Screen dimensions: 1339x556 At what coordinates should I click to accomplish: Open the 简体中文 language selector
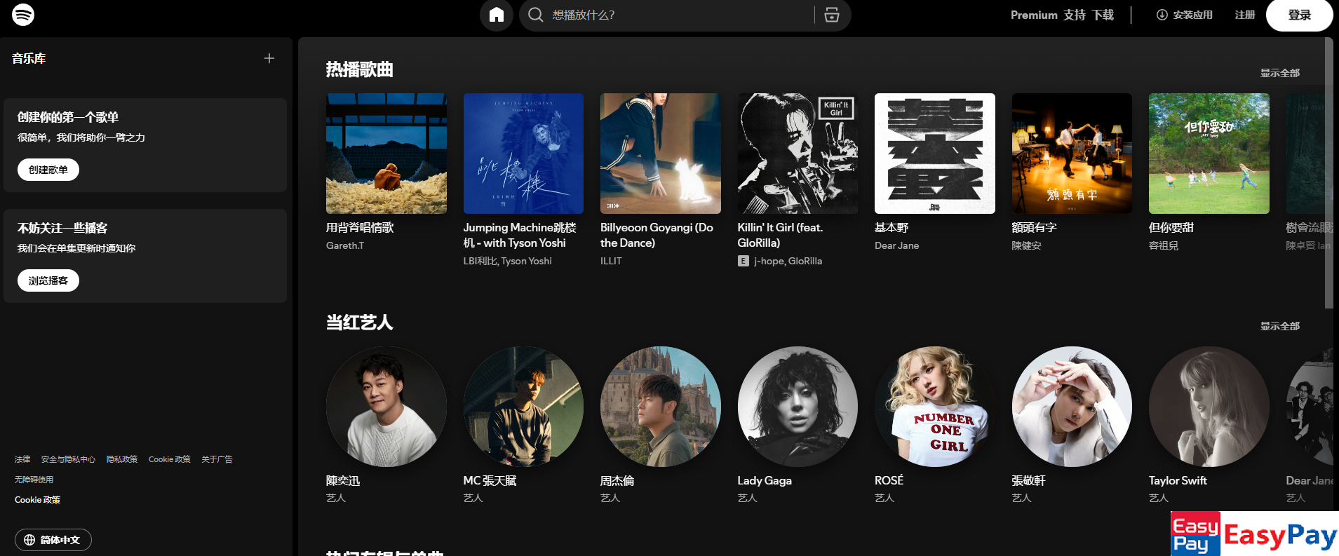pos(53,540)
